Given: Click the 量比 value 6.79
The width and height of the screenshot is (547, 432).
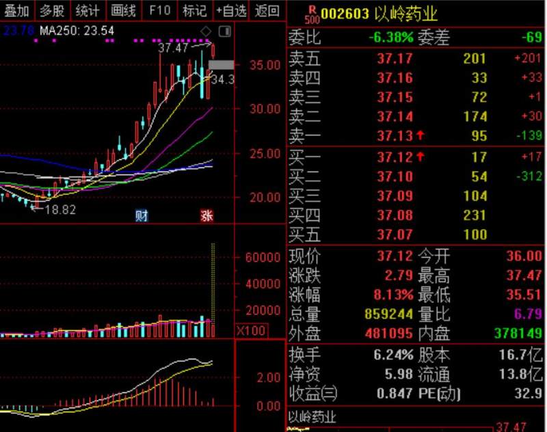Looking at the screenshot, I should click(528, 314).
